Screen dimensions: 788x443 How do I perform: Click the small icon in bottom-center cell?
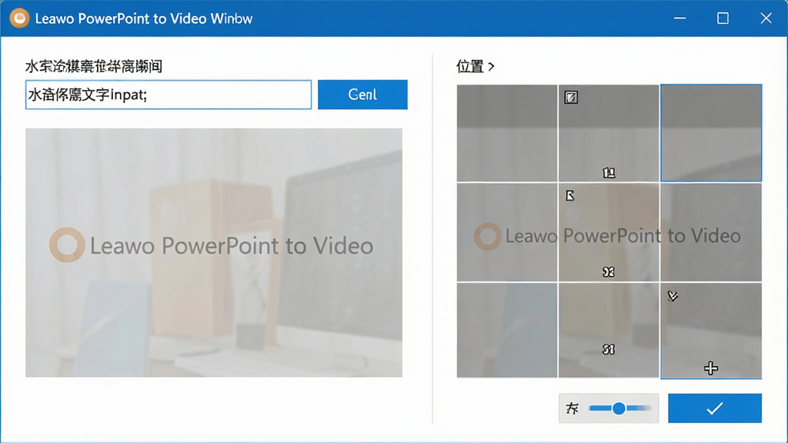[609, 349]
